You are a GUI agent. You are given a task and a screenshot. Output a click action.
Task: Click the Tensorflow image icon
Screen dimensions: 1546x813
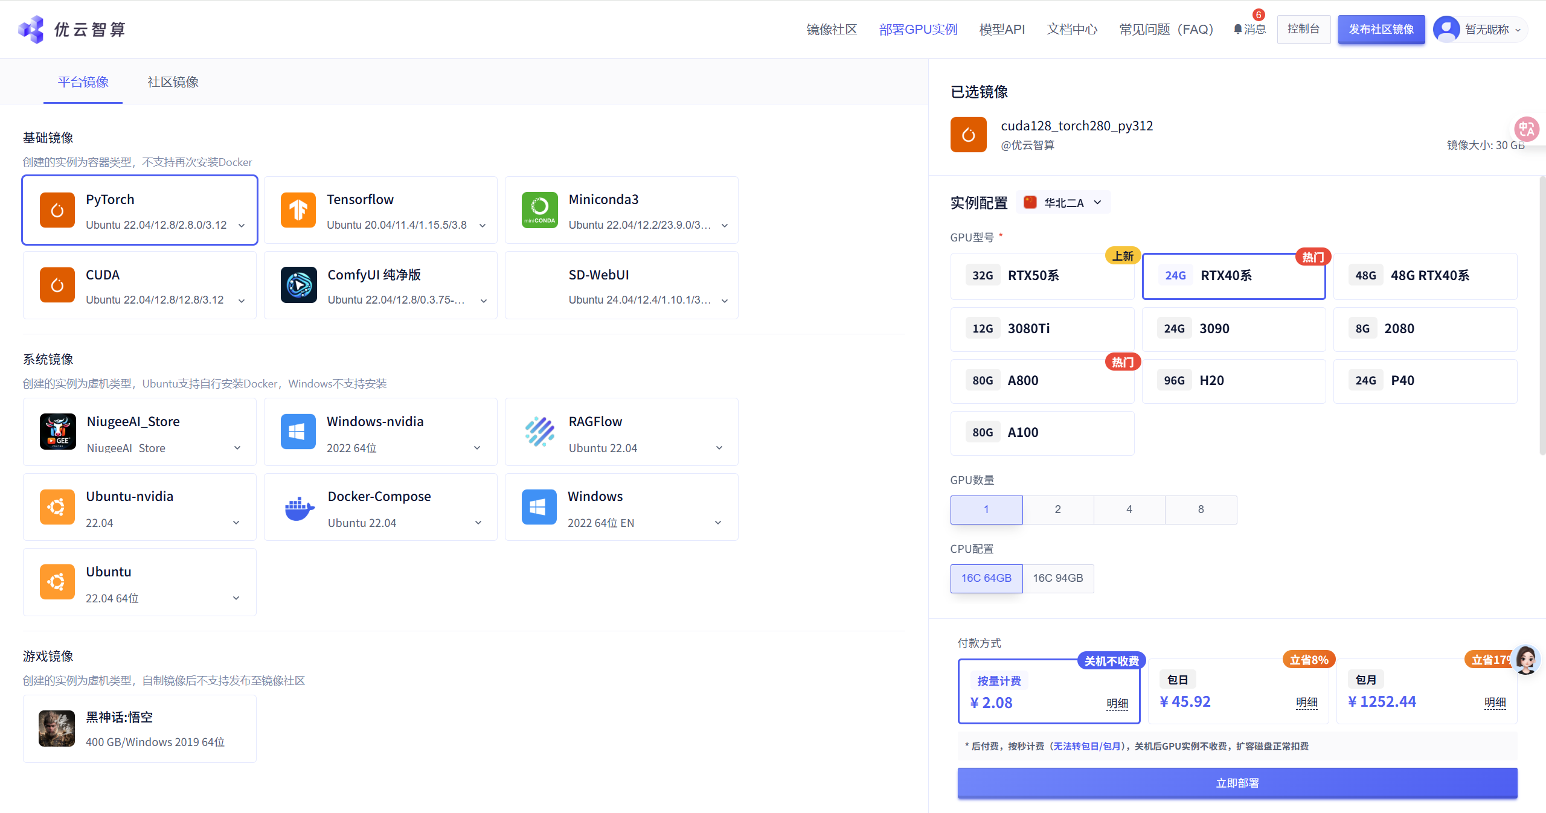coord(298,209)
